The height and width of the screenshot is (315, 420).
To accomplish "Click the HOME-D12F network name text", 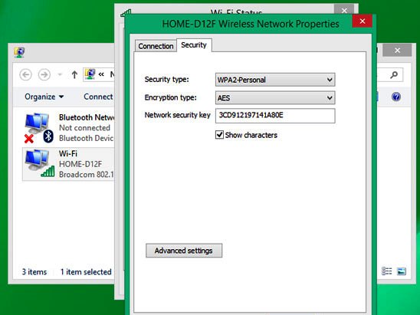I will (x=80, y=164).
